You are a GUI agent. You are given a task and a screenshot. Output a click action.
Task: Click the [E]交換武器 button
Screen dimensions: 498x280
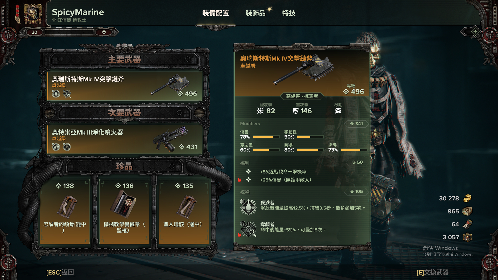click(x=433, y=272)
